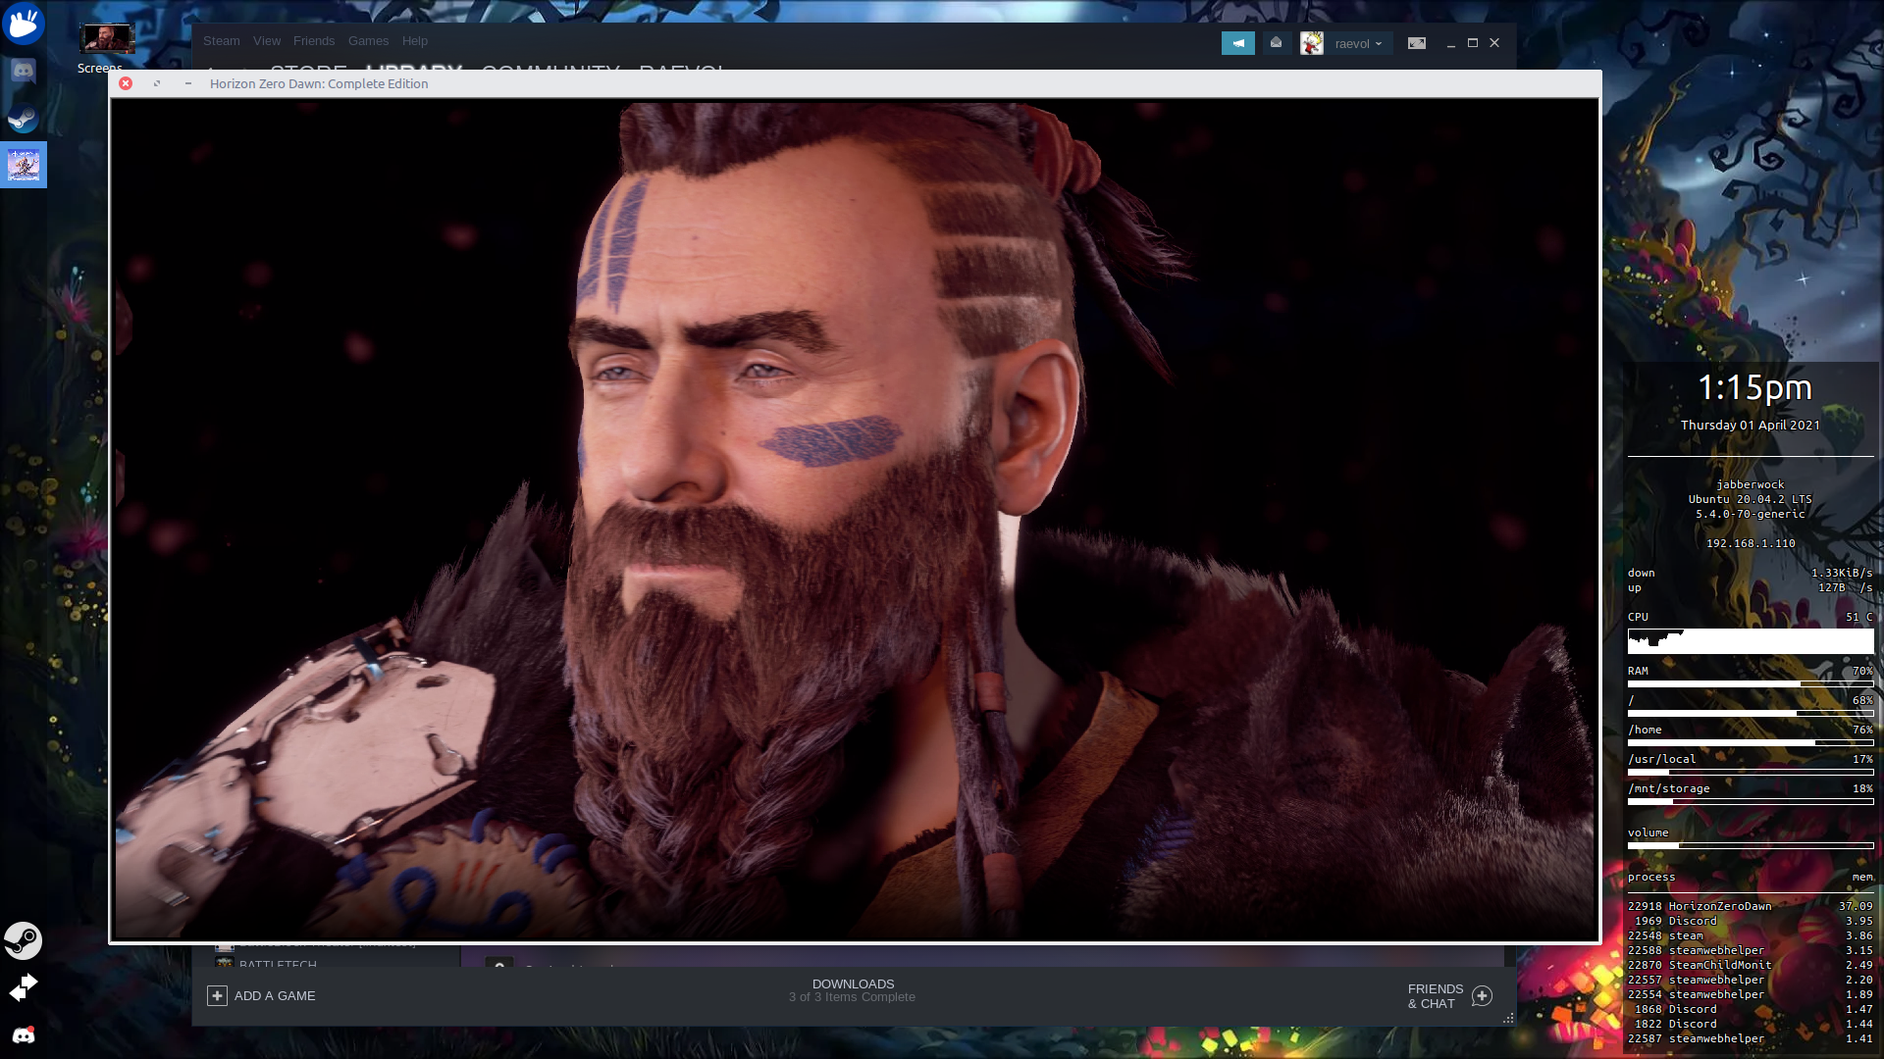Click the Steam tray icon at bottom-left
This screenshot has width=1884, height=1059.
[x=24, y=940]
